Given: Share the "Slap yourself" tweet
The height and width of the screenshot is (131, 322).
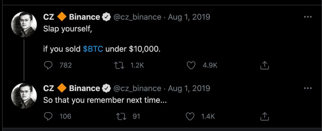Looking at the screenshot, I should 265,65.
